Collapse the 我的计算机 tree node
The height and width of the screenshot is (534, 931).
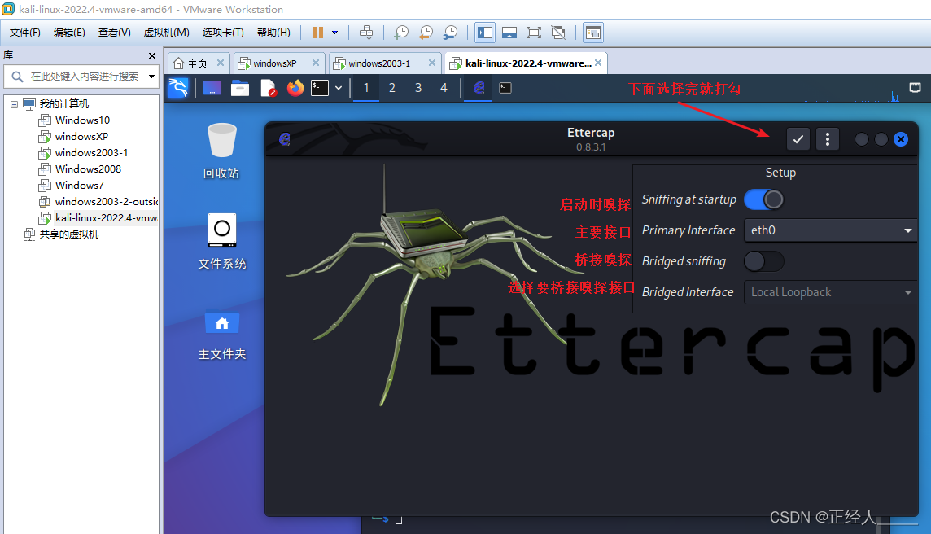[x=15, y=104]
